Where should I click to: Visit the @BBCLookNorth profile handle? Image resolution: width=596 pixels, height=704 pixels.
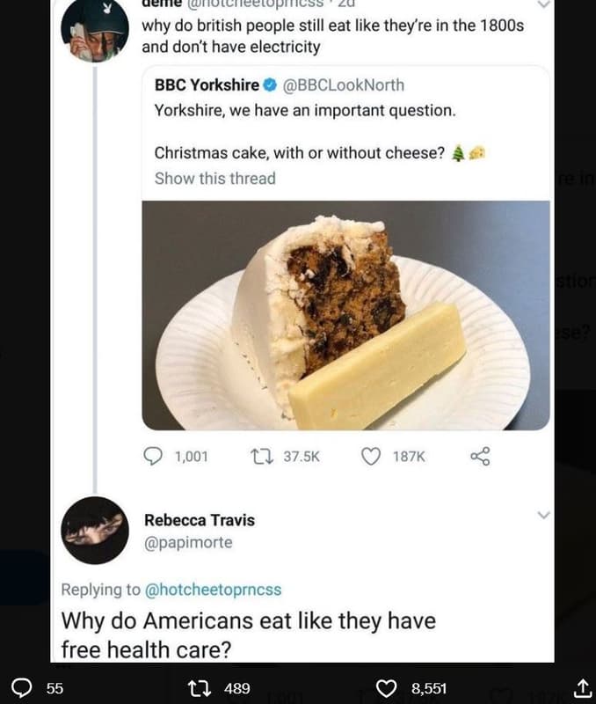pos(350,85)
